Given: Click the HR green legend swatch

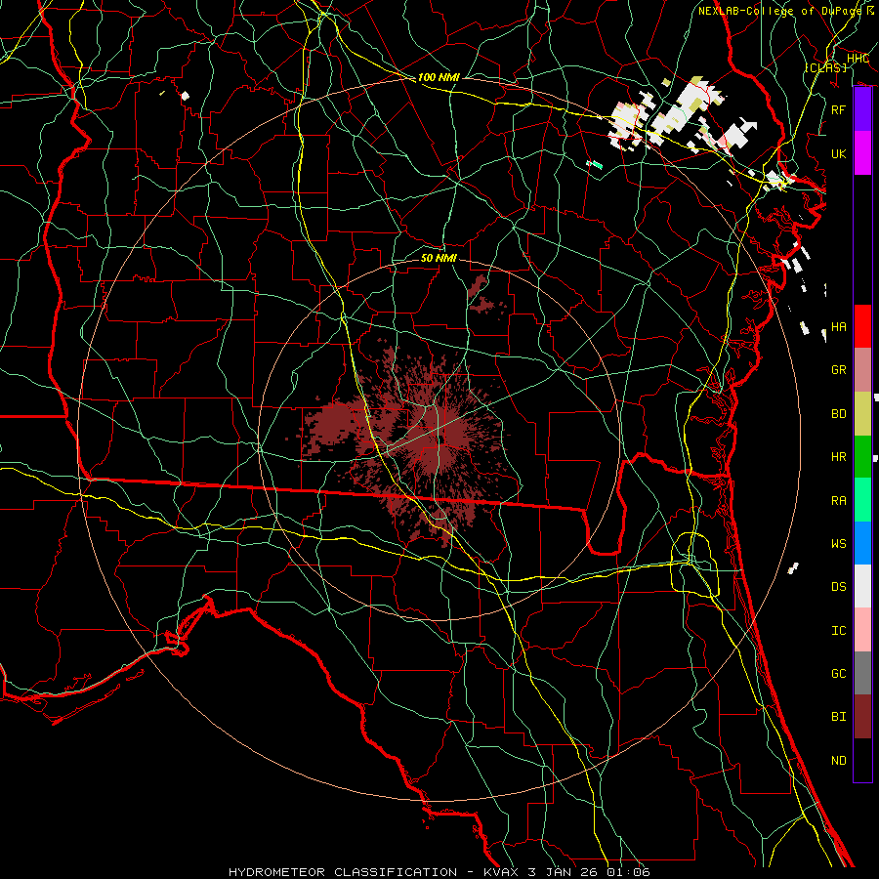Looking at the screenshot, I should pos(862,457).
